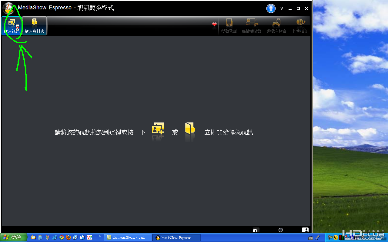Click the 匯入視訊 import video button
Image resolution: width=388 pixels, height=242 pixels.
coord(12,26)
